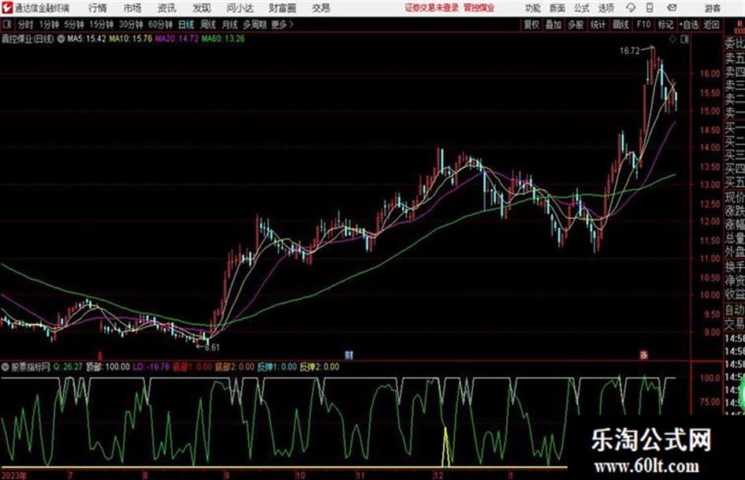The height and width of the screenshot is (480, 745).
Task: Open the 行情 menu
Action: [x=98, y=8]
